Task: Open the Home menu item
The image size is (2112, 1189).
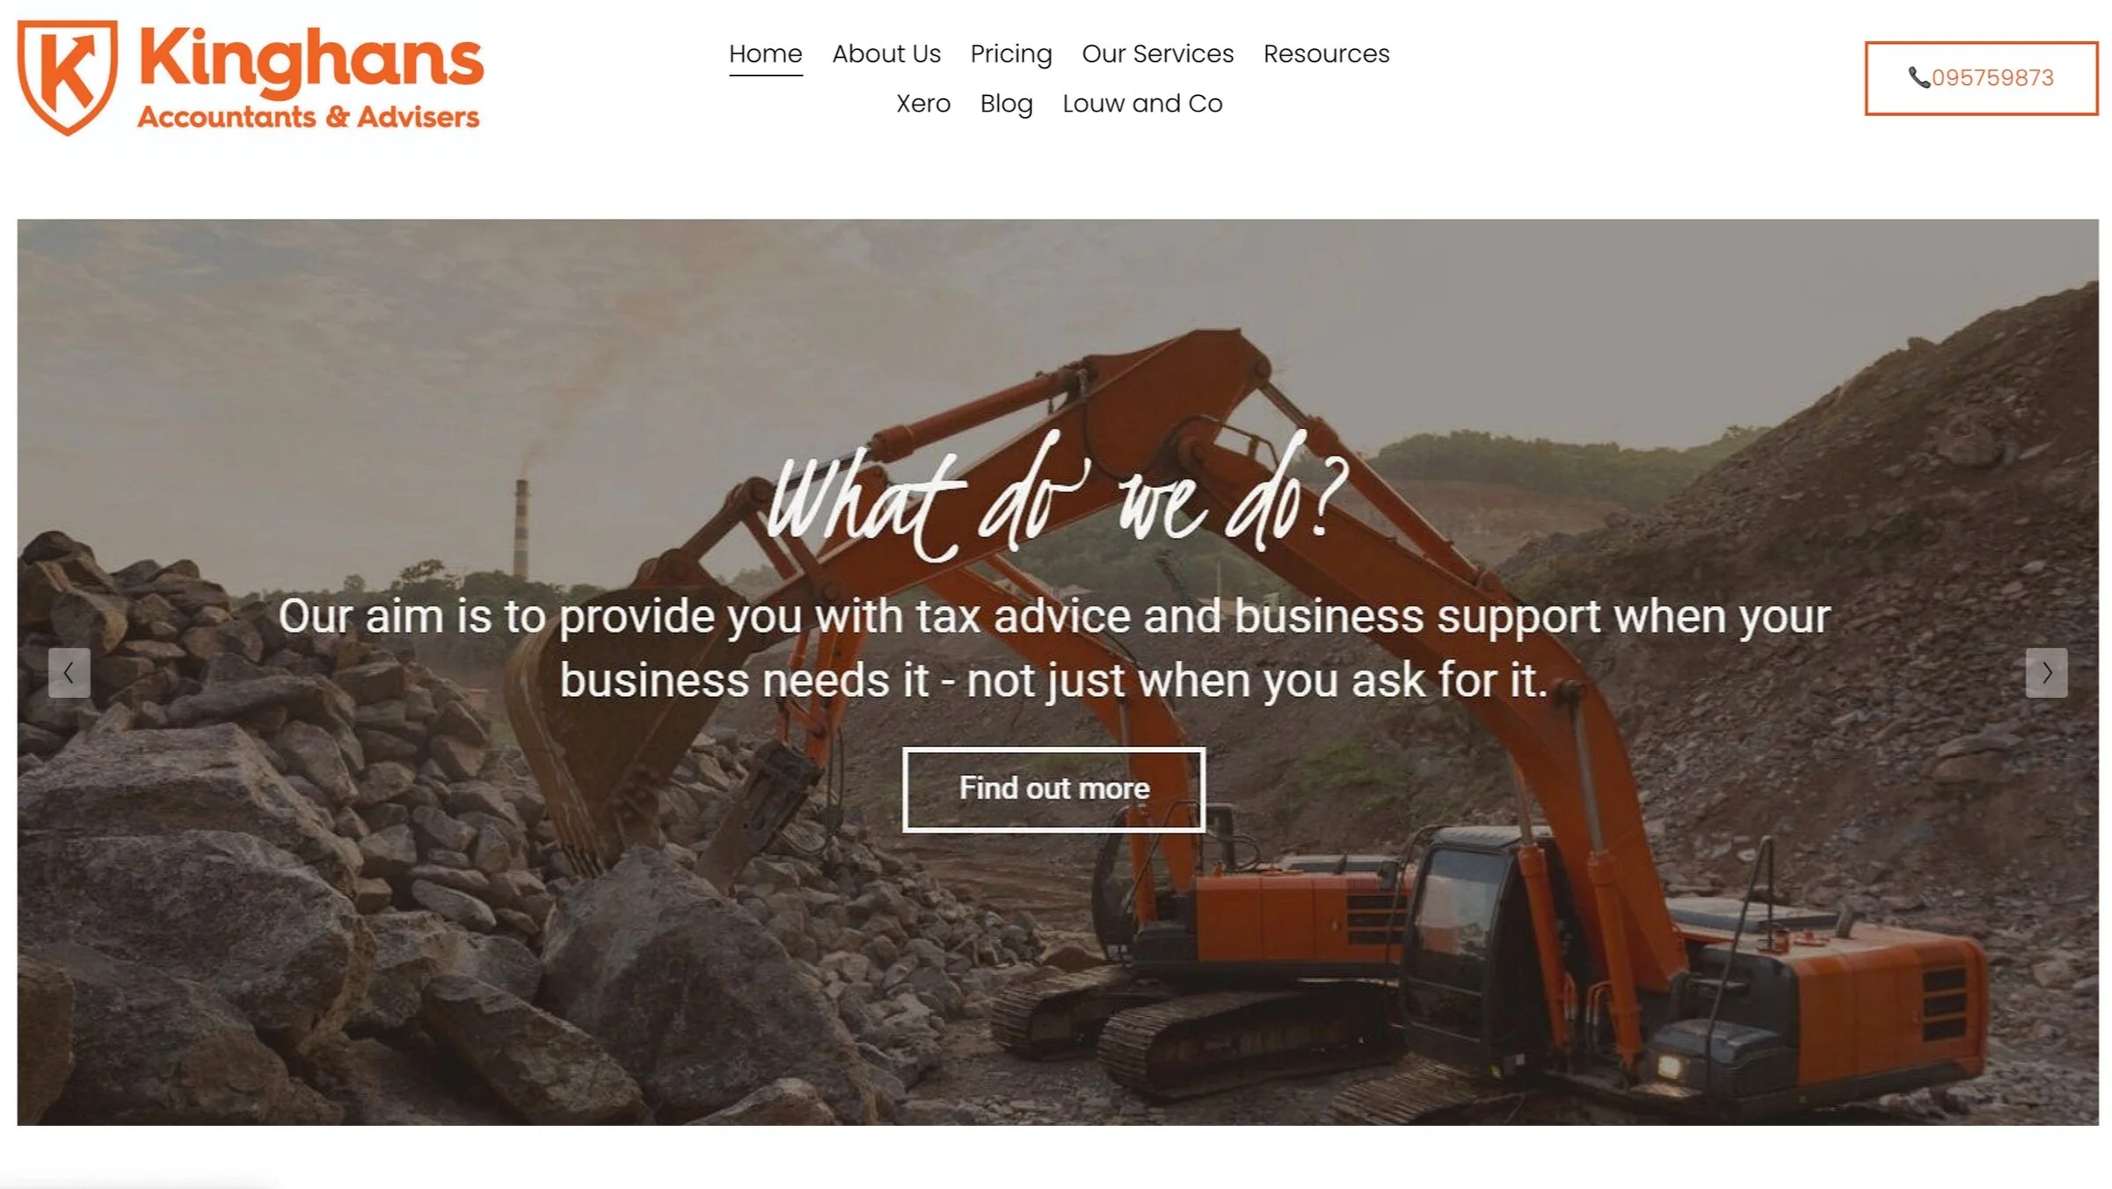Action: [x=765, y=54]
